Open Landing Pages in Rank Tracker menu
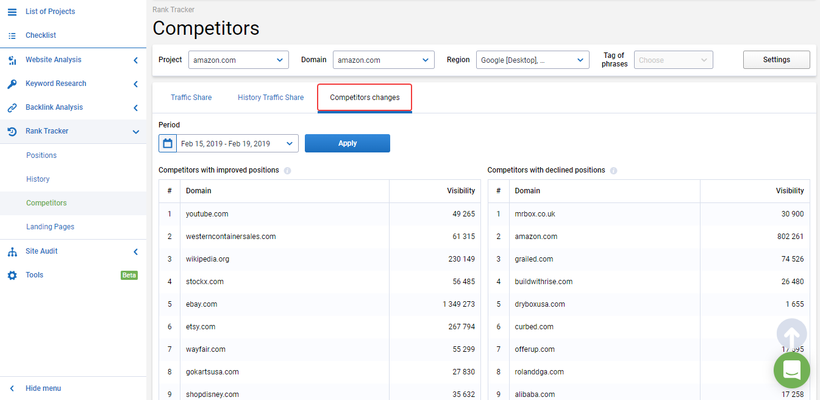This screenshot has width=820, height=400. tap(50, 227)
